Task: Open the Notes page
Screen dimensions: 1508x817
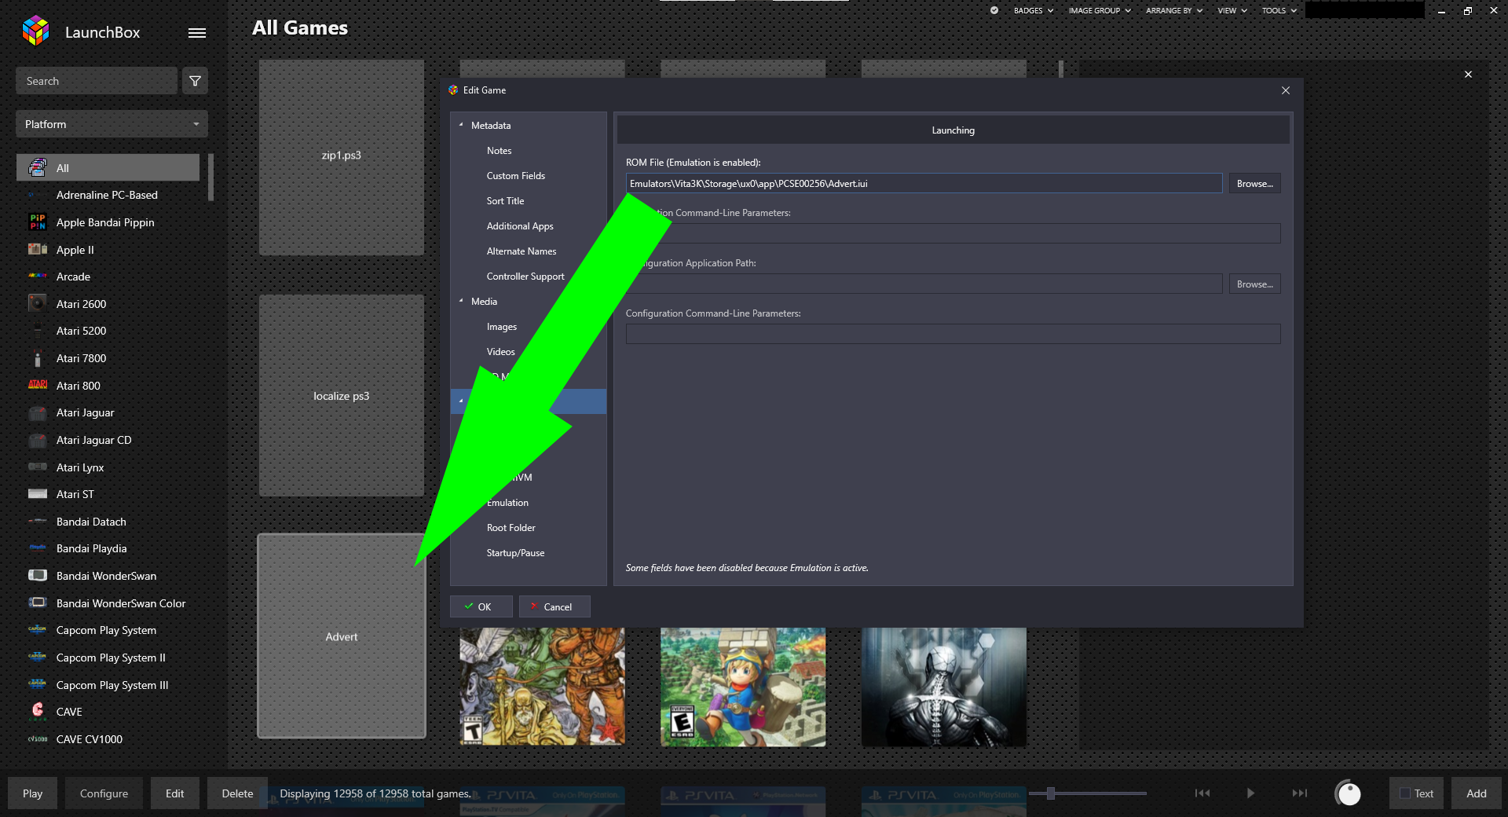Action: click(499, 151)
